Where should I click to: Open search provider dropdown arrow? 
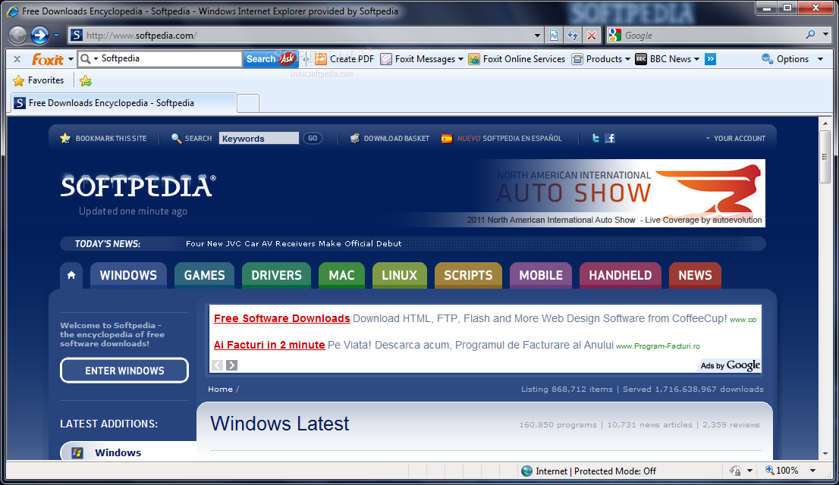[x=825, y=36]
